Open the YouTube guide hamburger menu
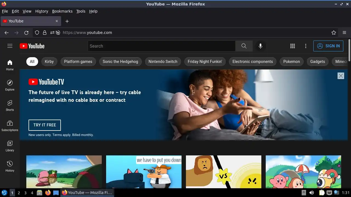 pos(10,46)
